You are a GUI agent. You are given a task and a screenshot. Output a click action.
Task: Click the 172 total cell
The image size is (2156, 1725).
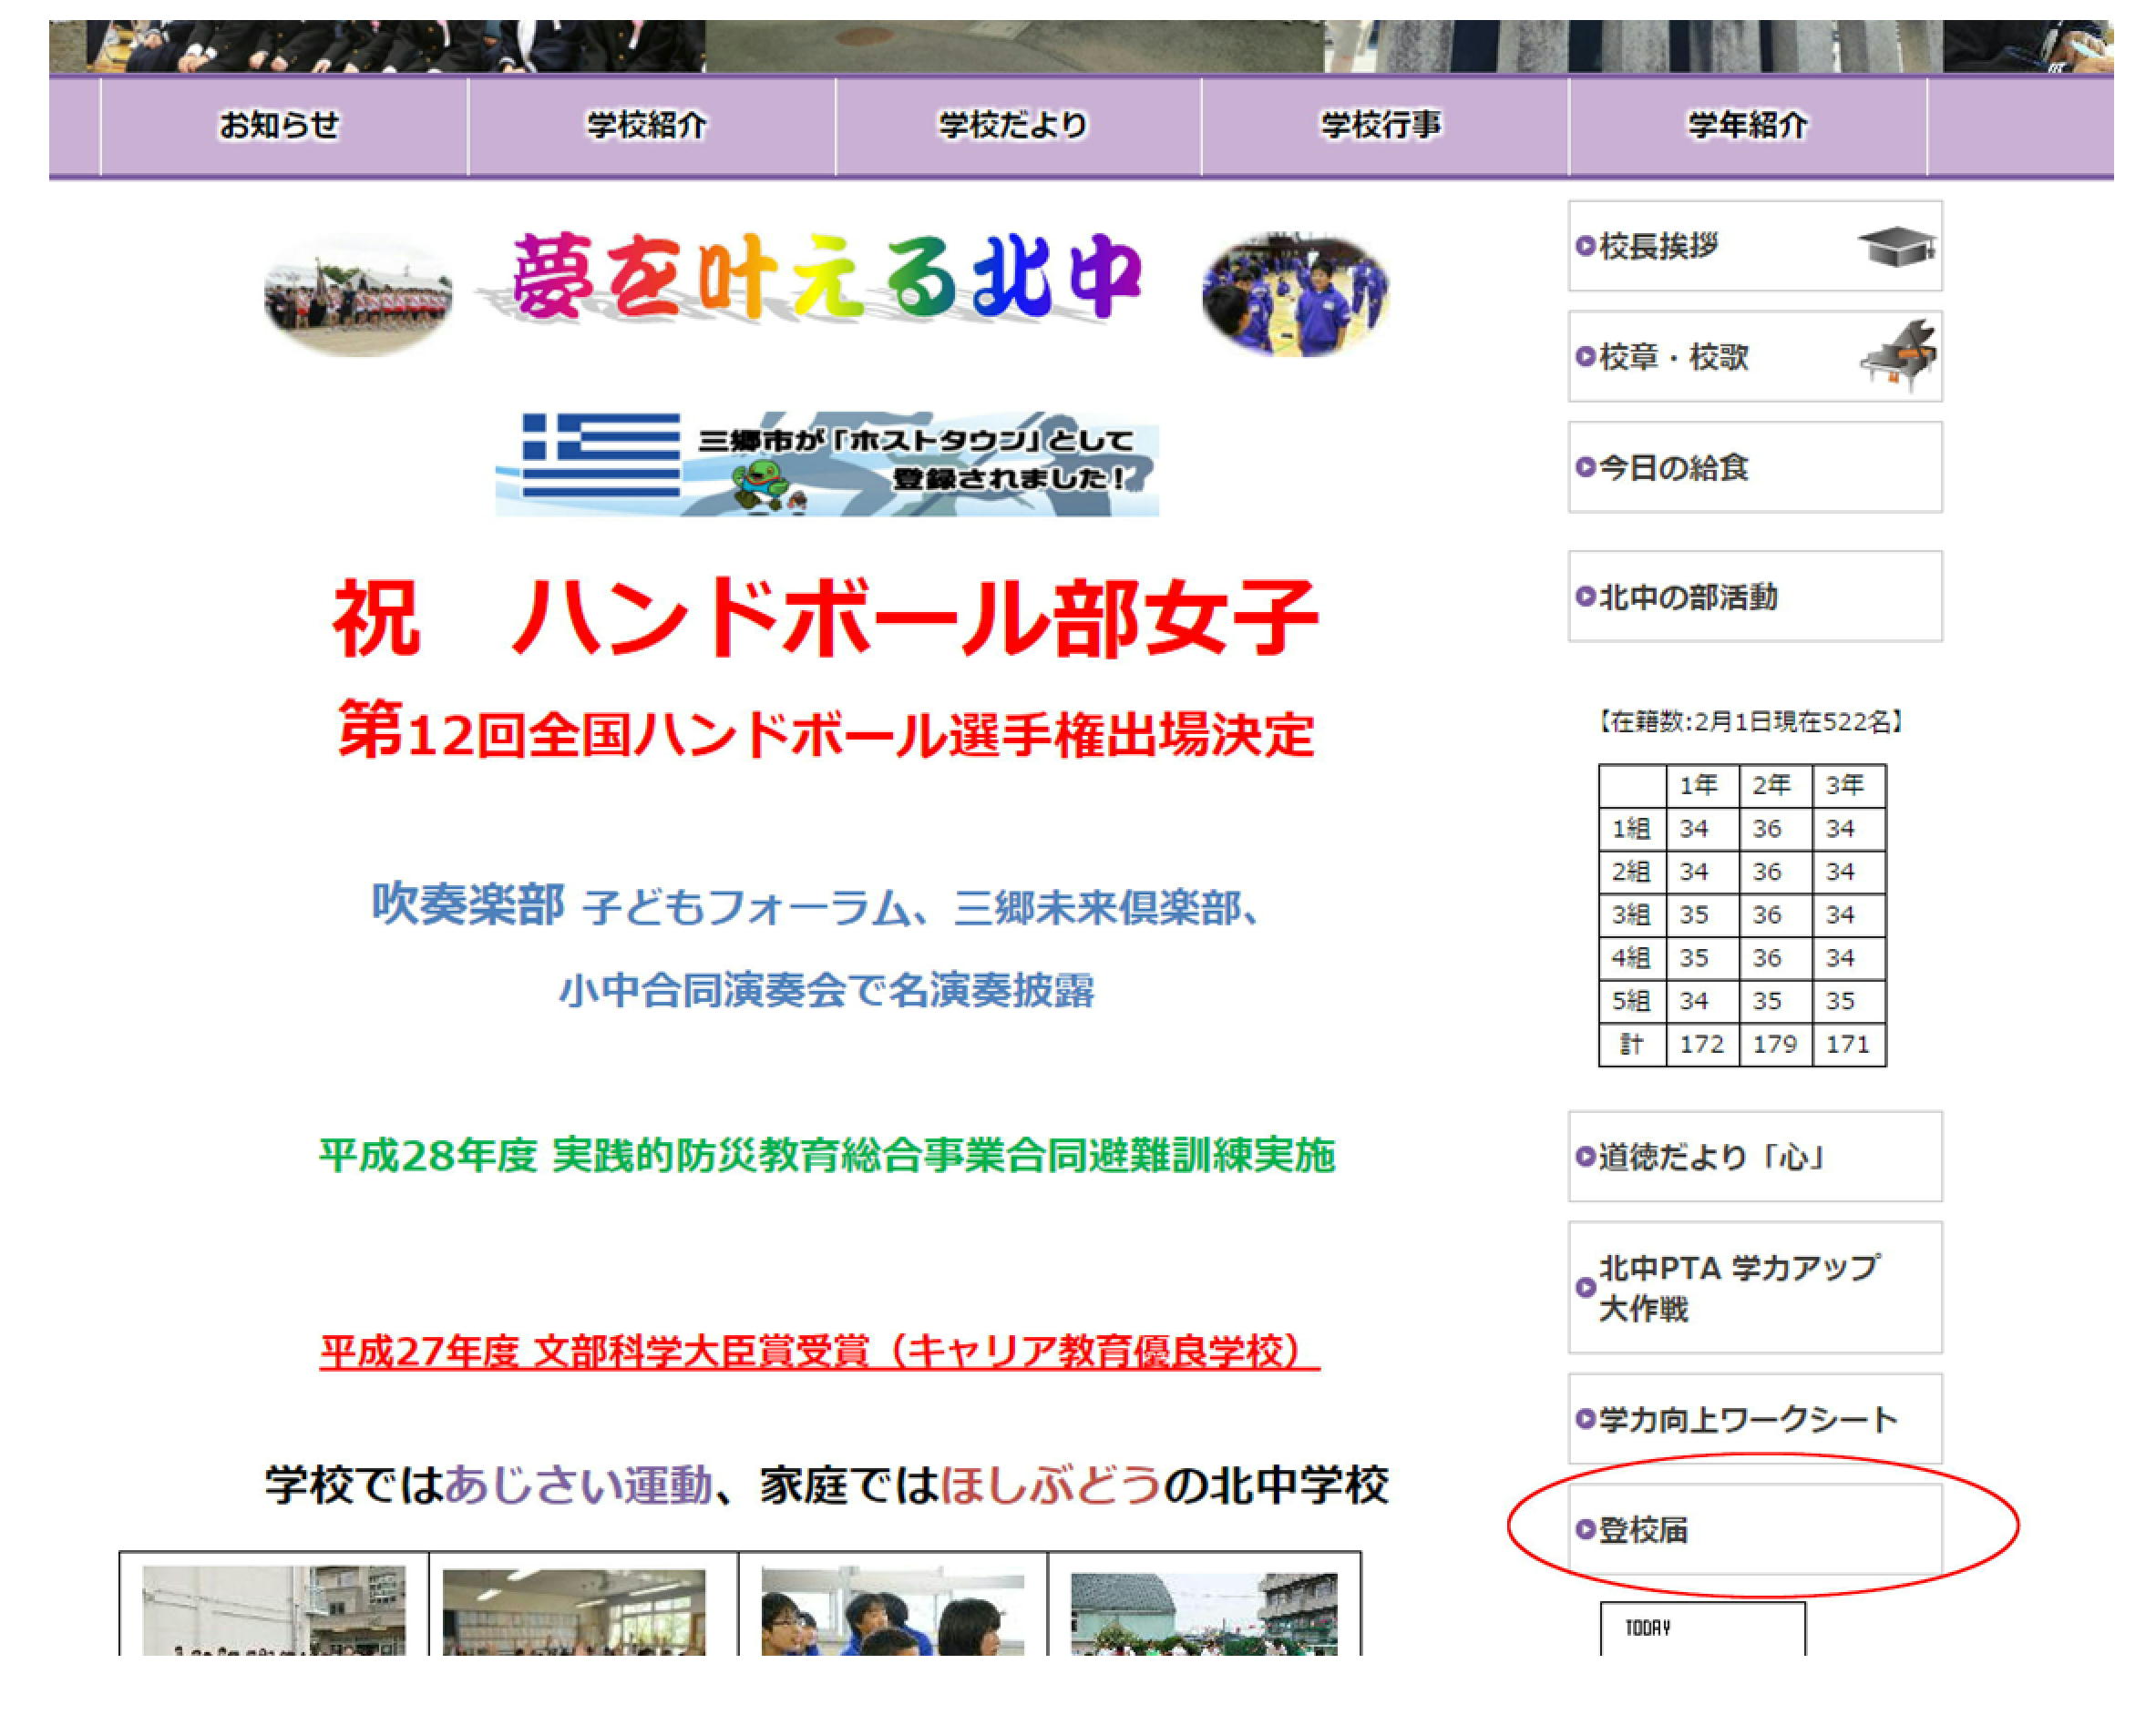(1702, 1045)
